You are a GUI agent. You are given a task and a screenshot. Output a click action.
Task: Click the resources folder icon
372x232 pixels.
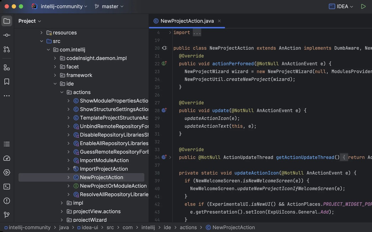pos(49,33)
